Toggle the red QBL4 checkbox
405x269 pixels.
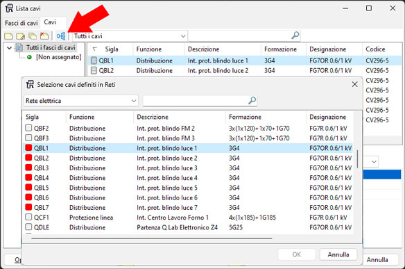28,177
